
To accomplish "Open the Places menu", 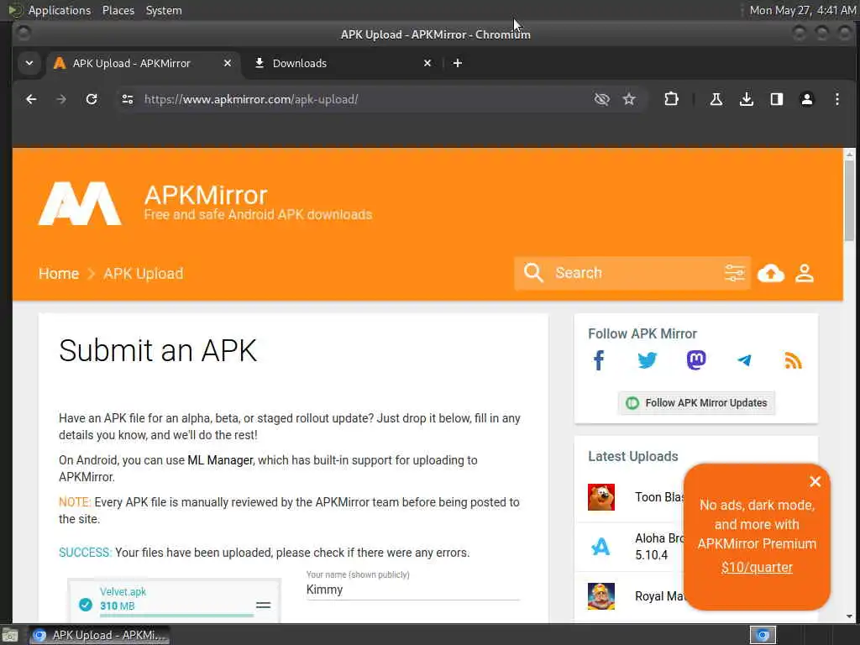I will point(118,10).
